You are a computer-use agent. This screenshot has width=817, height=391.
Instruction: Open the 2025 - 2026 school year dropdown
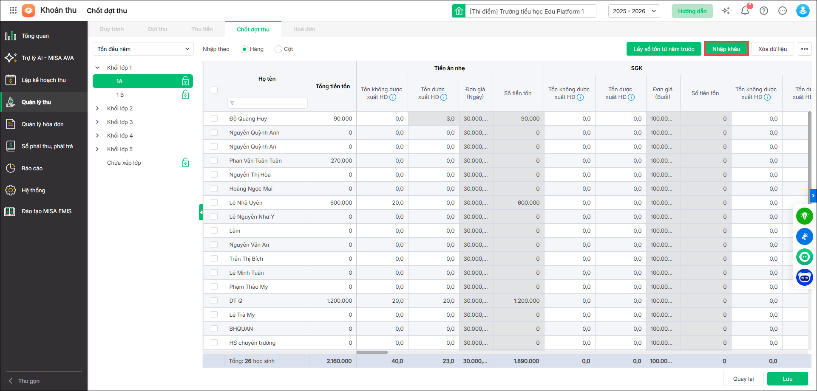point(634,11)
